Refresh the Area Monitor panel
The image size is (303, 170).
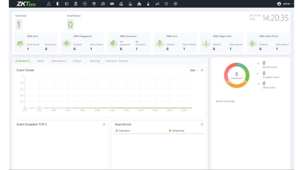click(202, 124)
